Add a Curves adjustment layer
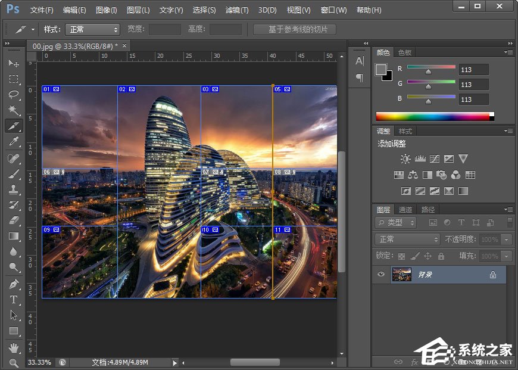Viewport: 518px width, 370px height. 435,159
